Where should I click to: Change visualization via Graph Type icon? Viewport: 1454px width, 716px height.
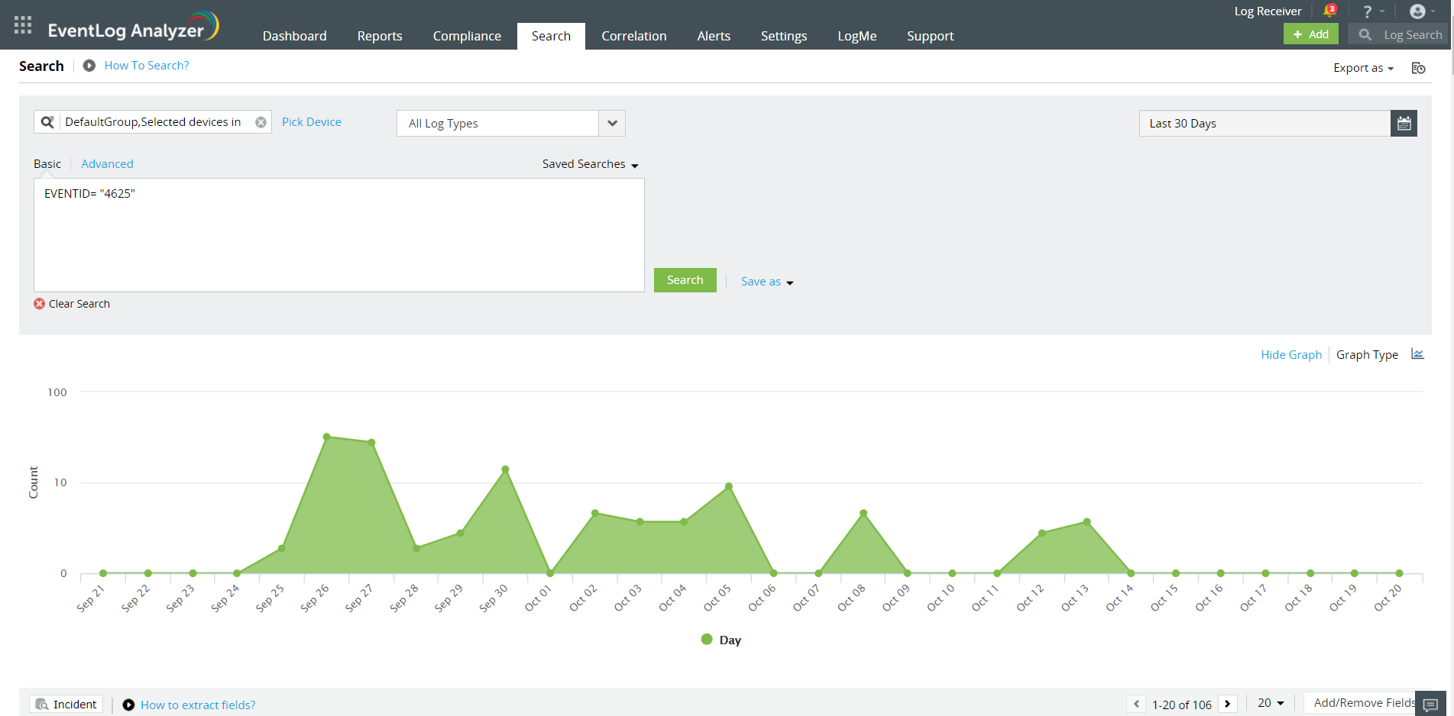tap(1418, 353)
